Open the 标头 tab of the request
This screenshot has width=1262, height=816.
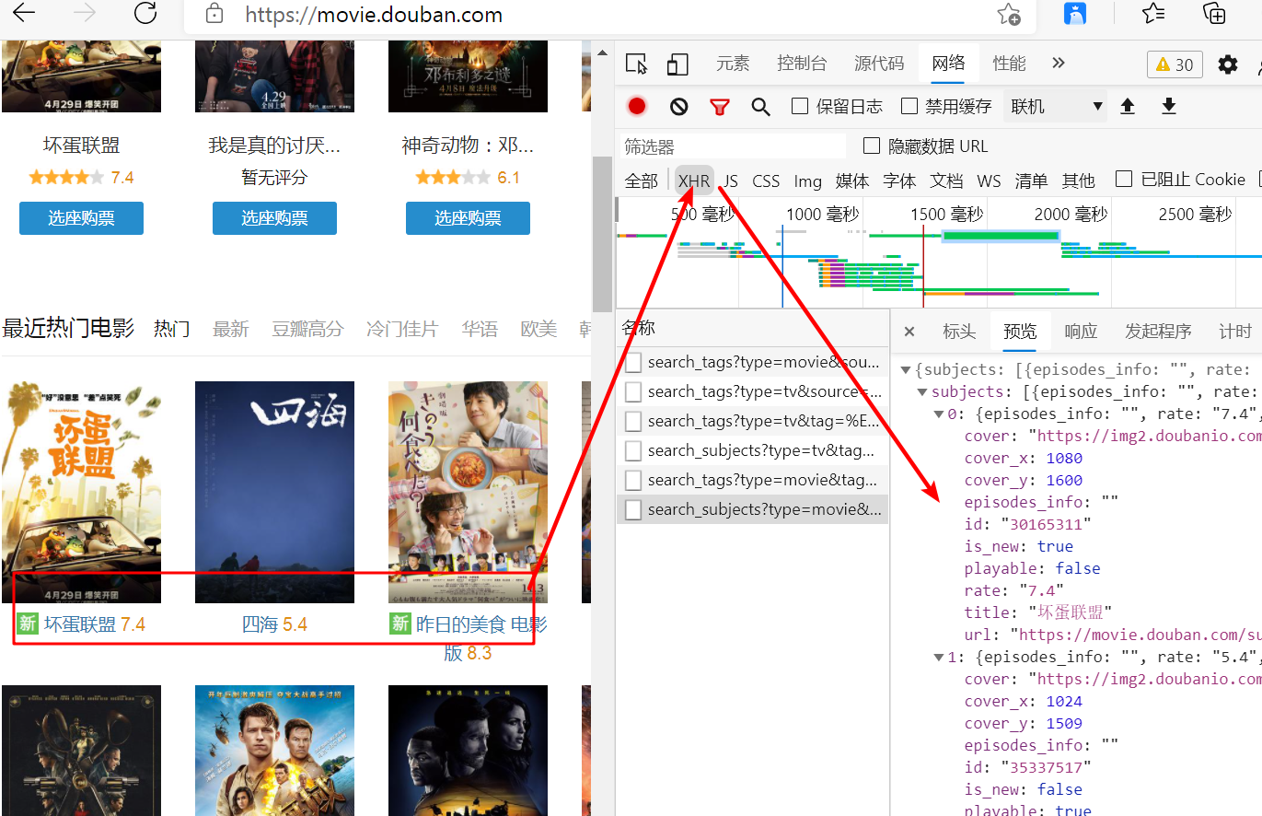(x=959, y=332)
